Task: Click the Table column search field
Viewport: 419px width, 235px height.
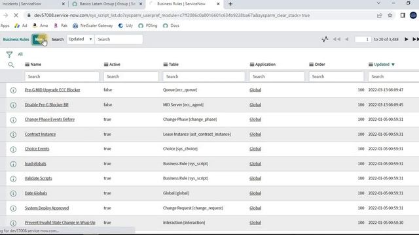Action: tap(204, 76)
